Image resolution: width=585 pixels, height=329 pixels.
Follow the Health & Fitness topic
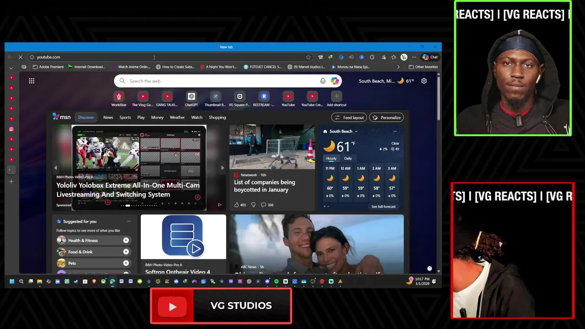click(126, 240)
